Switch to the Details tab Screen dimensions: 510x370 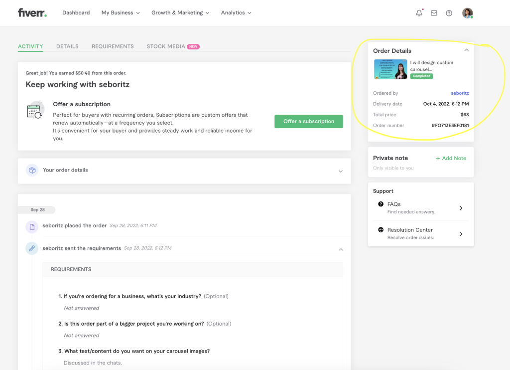[67, 46]
